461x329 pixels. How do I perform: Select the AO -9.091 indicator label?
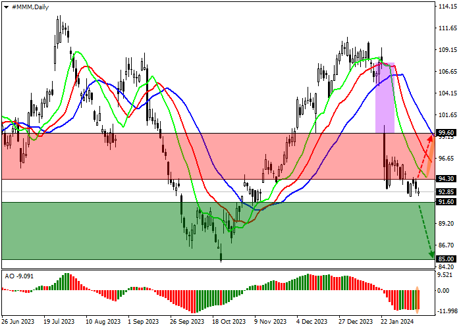[19, 276]
